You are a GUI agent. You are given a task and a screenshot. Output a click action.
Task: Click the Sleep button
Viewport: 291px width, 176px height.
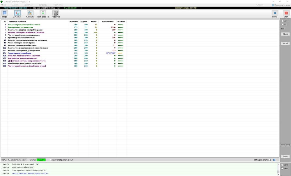tap(285, 34)
